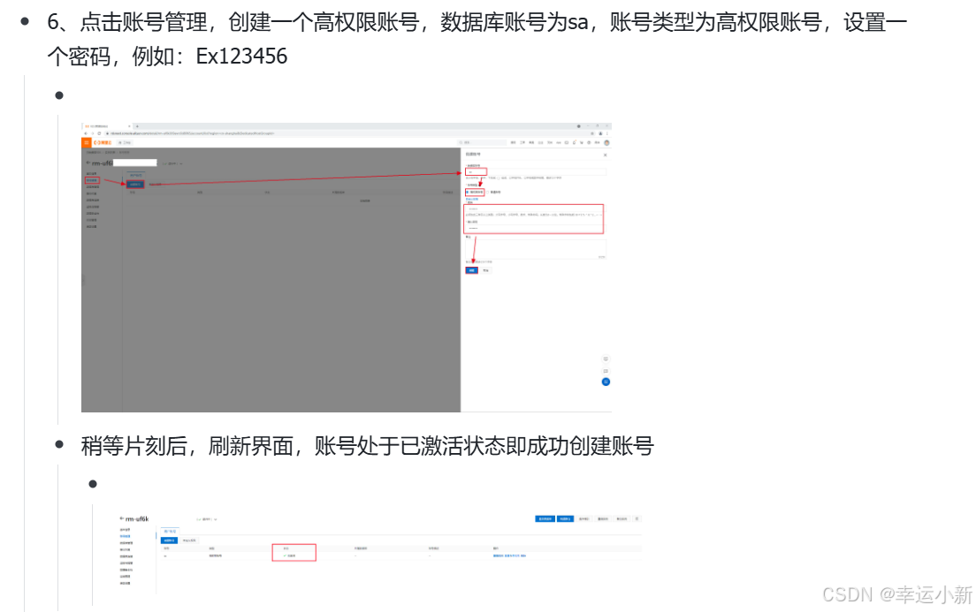This screenshot has width=976, height=612.
Task: Click the browser reload icon in first screenshot
Action: (99, 133)
